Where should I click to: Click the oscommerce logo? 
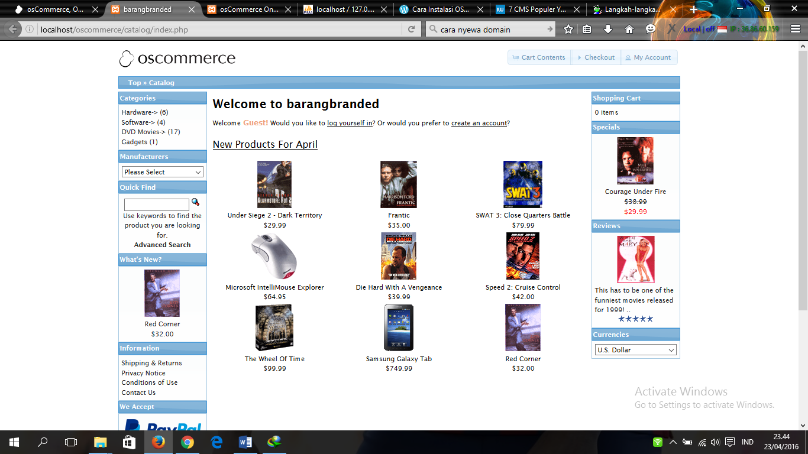point(177,59)
